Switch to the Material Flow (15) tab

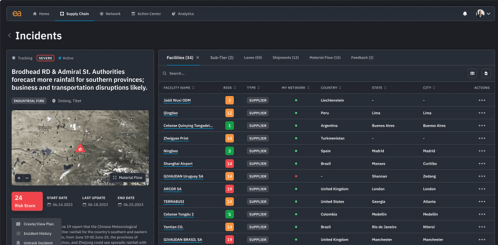coord(325,58)
